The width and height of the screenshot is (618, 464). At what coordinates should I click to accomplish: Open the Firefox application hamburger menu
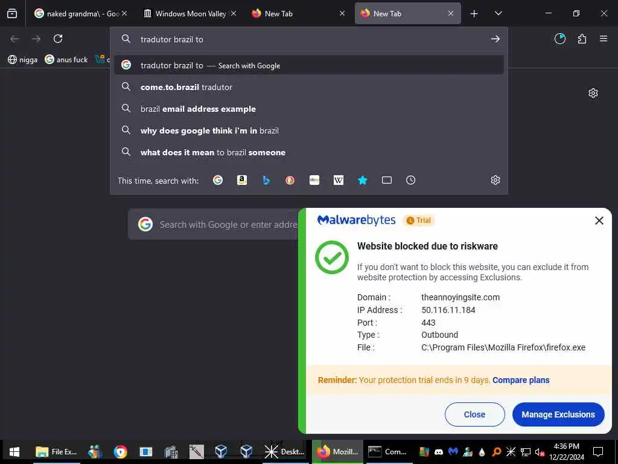pos(604,39)
